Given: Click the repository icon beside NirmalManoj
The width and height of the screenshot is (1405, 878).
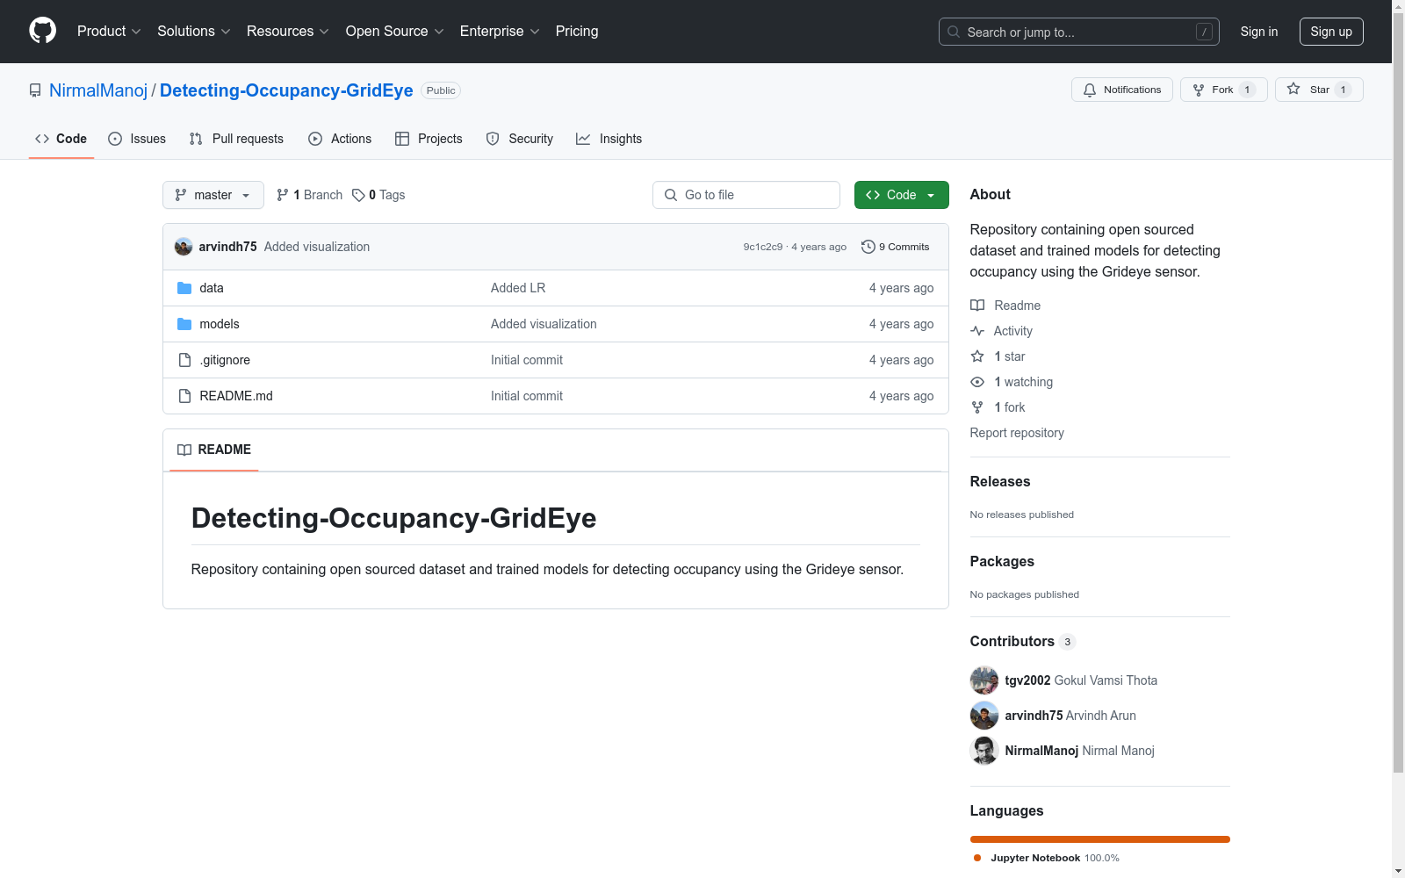Looking at the screenshot, I should coord(35,90).
